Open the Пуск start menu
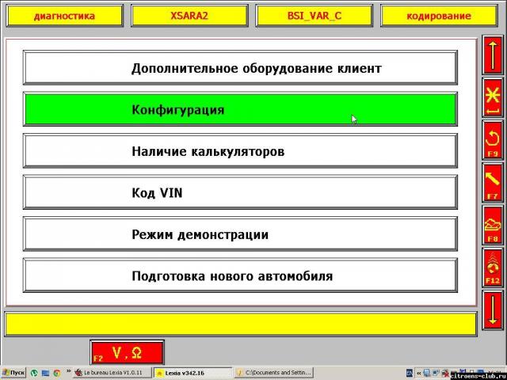This screenshot has height=380, width=507. (13, 373)
